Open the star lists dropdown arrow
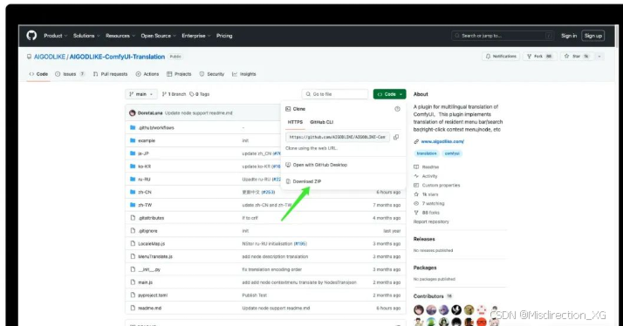Image resolution: width=623 pixels, height=326 pixels. pos(599,57)
